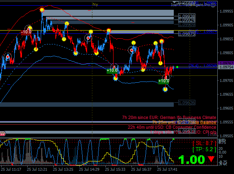Click the -10.0 trade result label
234x174 pixels.
tap(26, 32)
